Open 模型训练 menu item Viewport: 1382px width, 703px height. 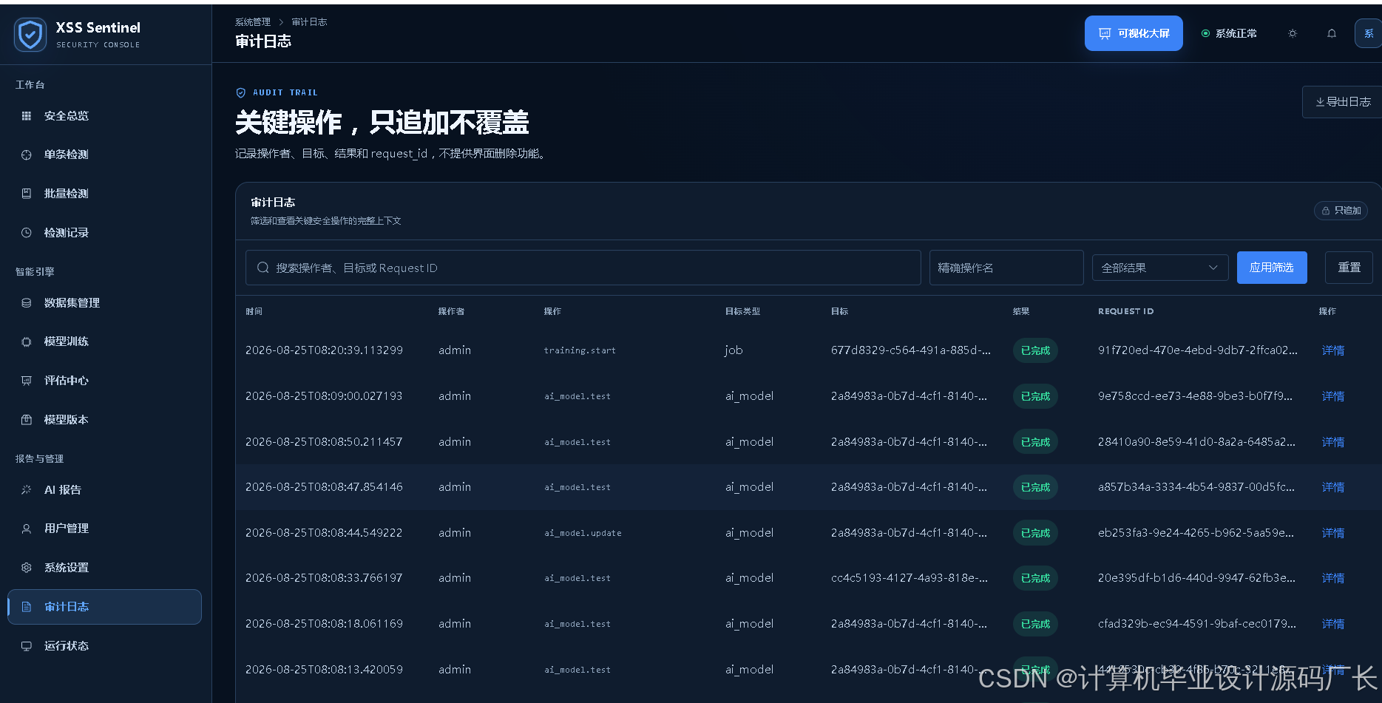tap(104, 342)
